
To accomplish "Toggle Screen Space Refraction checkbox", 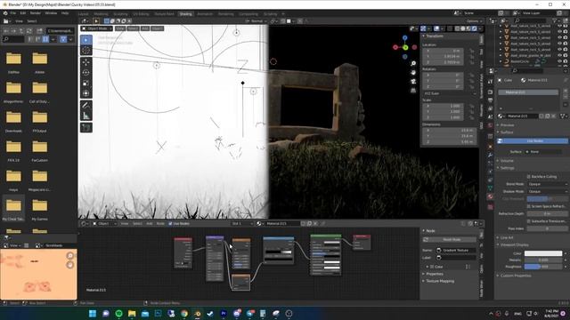I will point(528,206).
